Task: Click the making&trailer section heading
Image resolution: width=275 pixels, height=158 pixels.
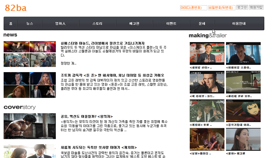Action: pyautogui.click(x=208, y=35)
